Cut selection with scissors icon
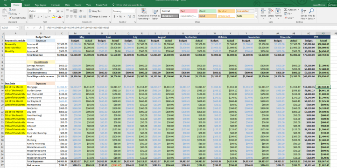The height and width of the screenshot is (168, 337). pos(10,10)
